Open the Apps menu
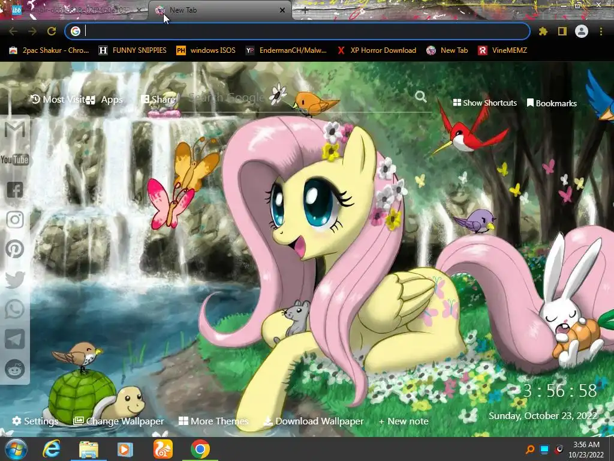Screen dimensions: 614x461 [104, 100]
